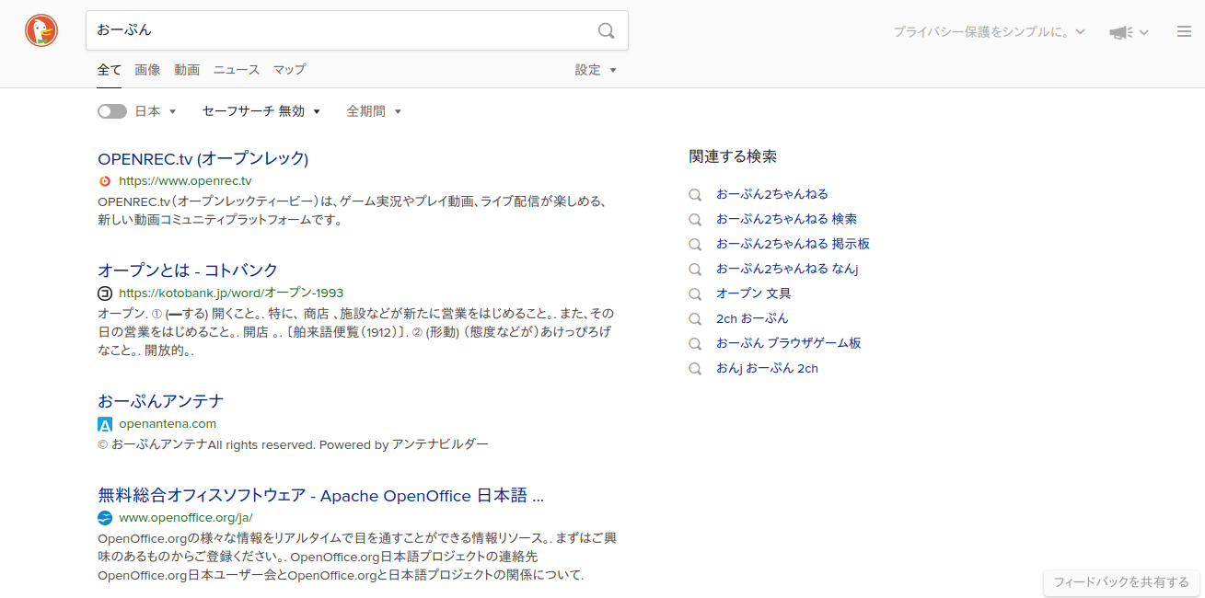Click search icon beside おーぷん2ちゃんねる なんj
This screenshot has width=1205, height=598.
coord(696,270)
